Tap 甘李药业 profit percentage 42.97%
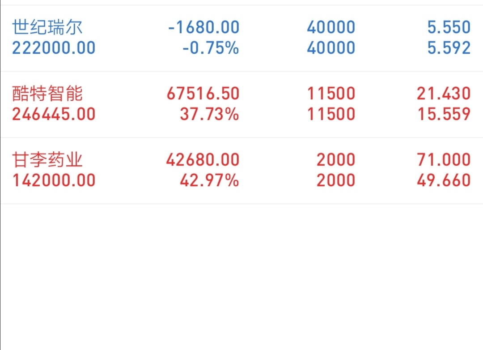This screenshot has height=350, width=483. tap(209, 180)
